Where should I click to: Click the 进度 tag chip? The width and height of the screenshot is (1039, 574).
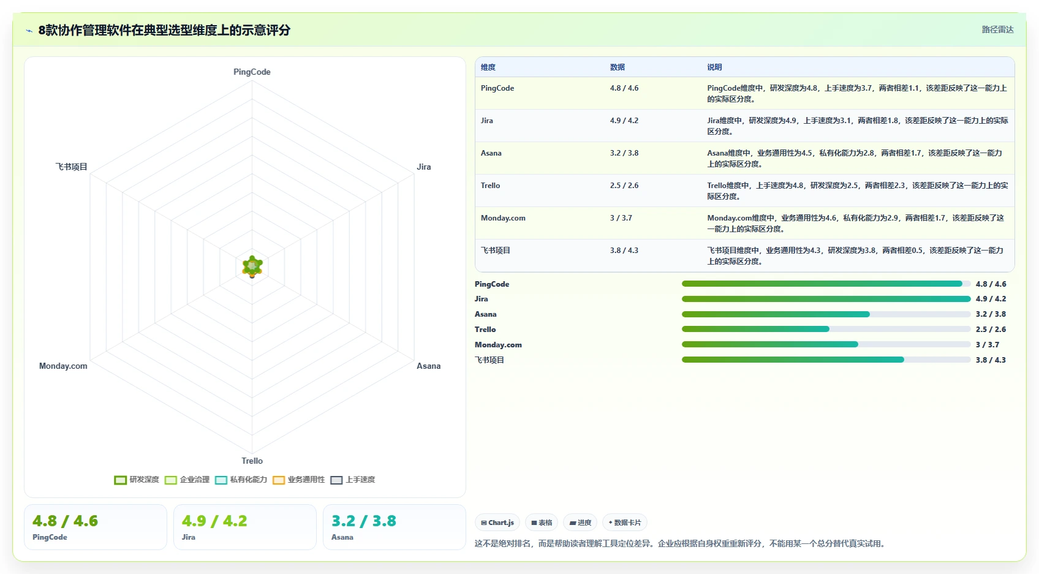(580, 523)
